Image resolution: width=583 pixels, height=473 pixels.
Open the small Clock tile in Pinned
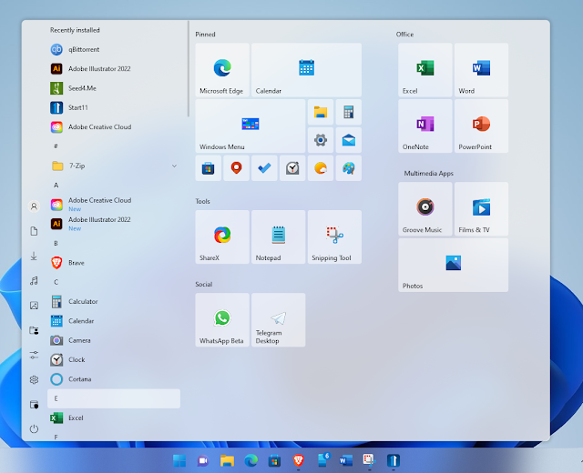click(x=292, y=168)
